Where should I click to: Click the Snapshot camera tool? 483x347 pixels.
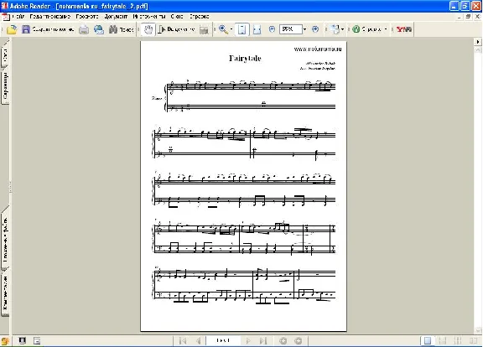click(204, 30)
